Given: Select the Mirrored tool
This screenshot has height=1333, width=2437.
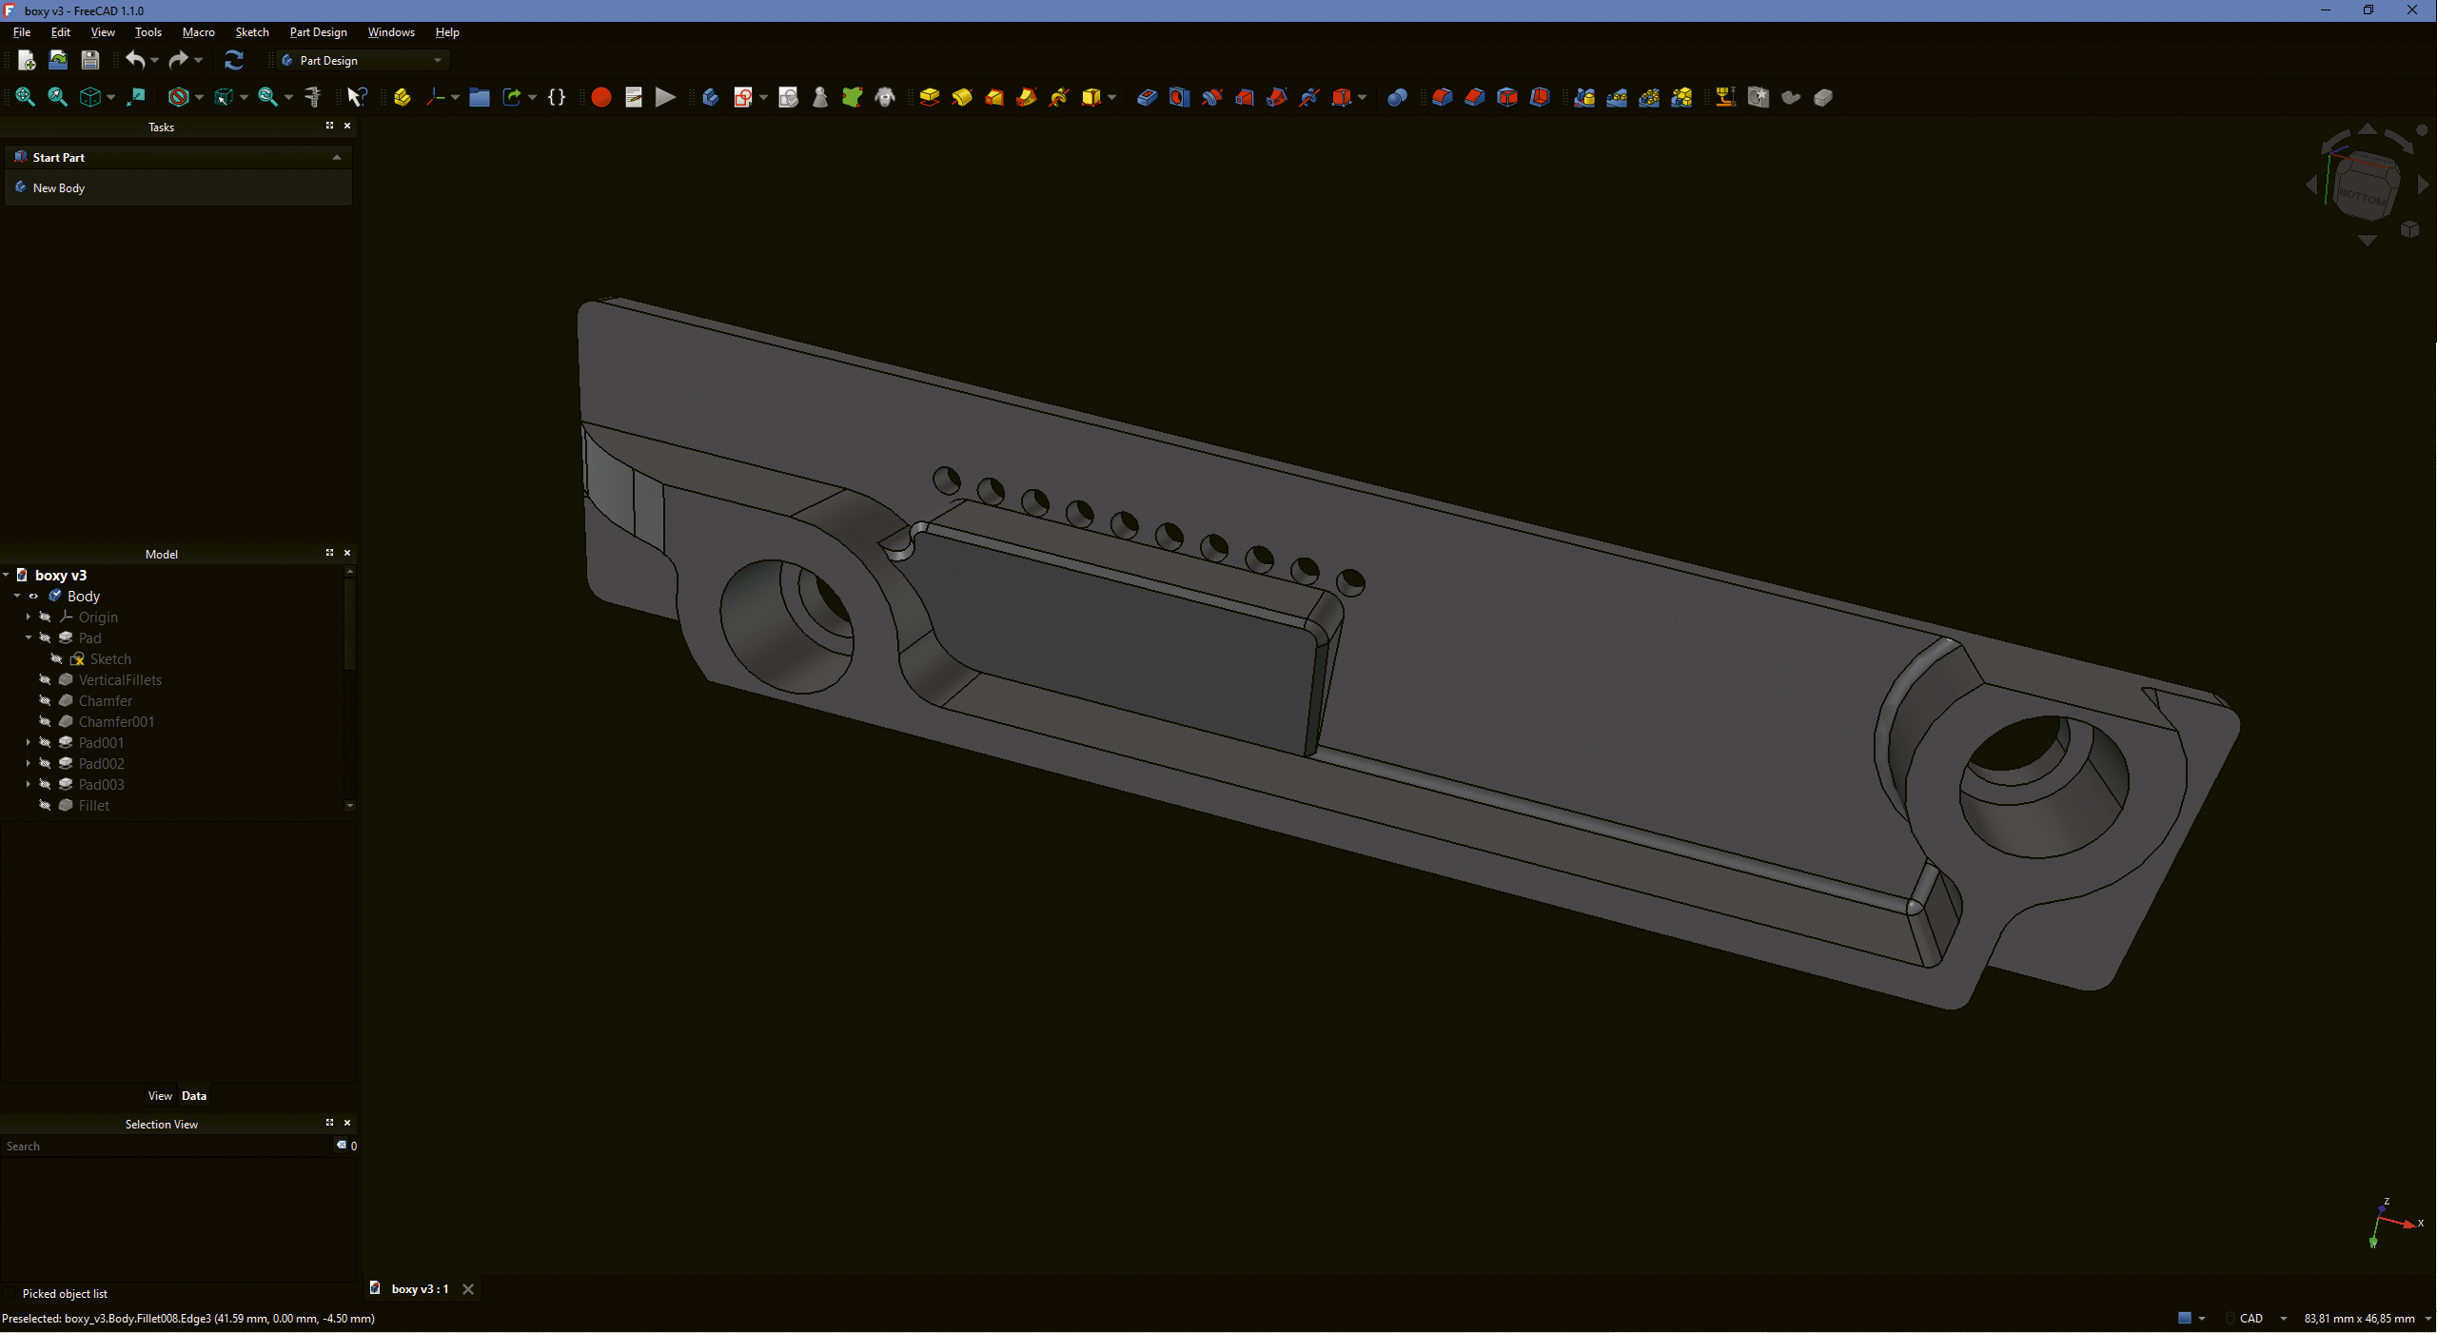Looking at the screenshot, I should point(1584,97).
